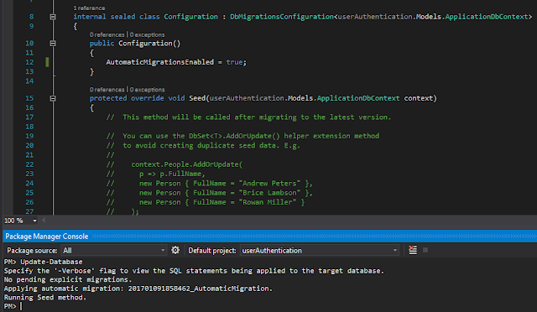Click 'No pending explicit migrations.' console line
The height and width of the screenshot is (312, 537).
coord(68,279)
